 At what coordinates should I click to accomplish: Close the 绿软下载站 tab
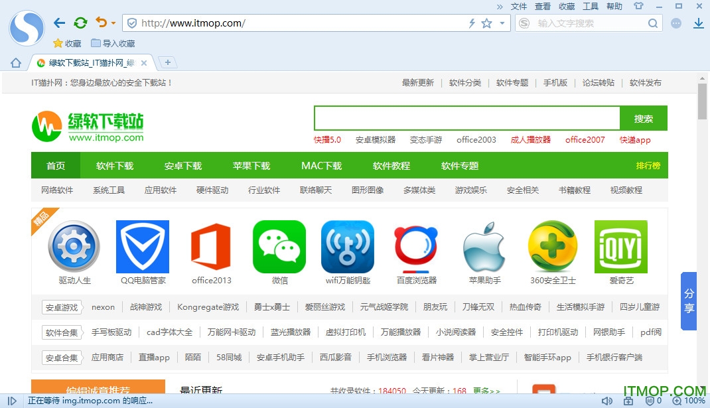pyautogui.click(x=144, y=63)
